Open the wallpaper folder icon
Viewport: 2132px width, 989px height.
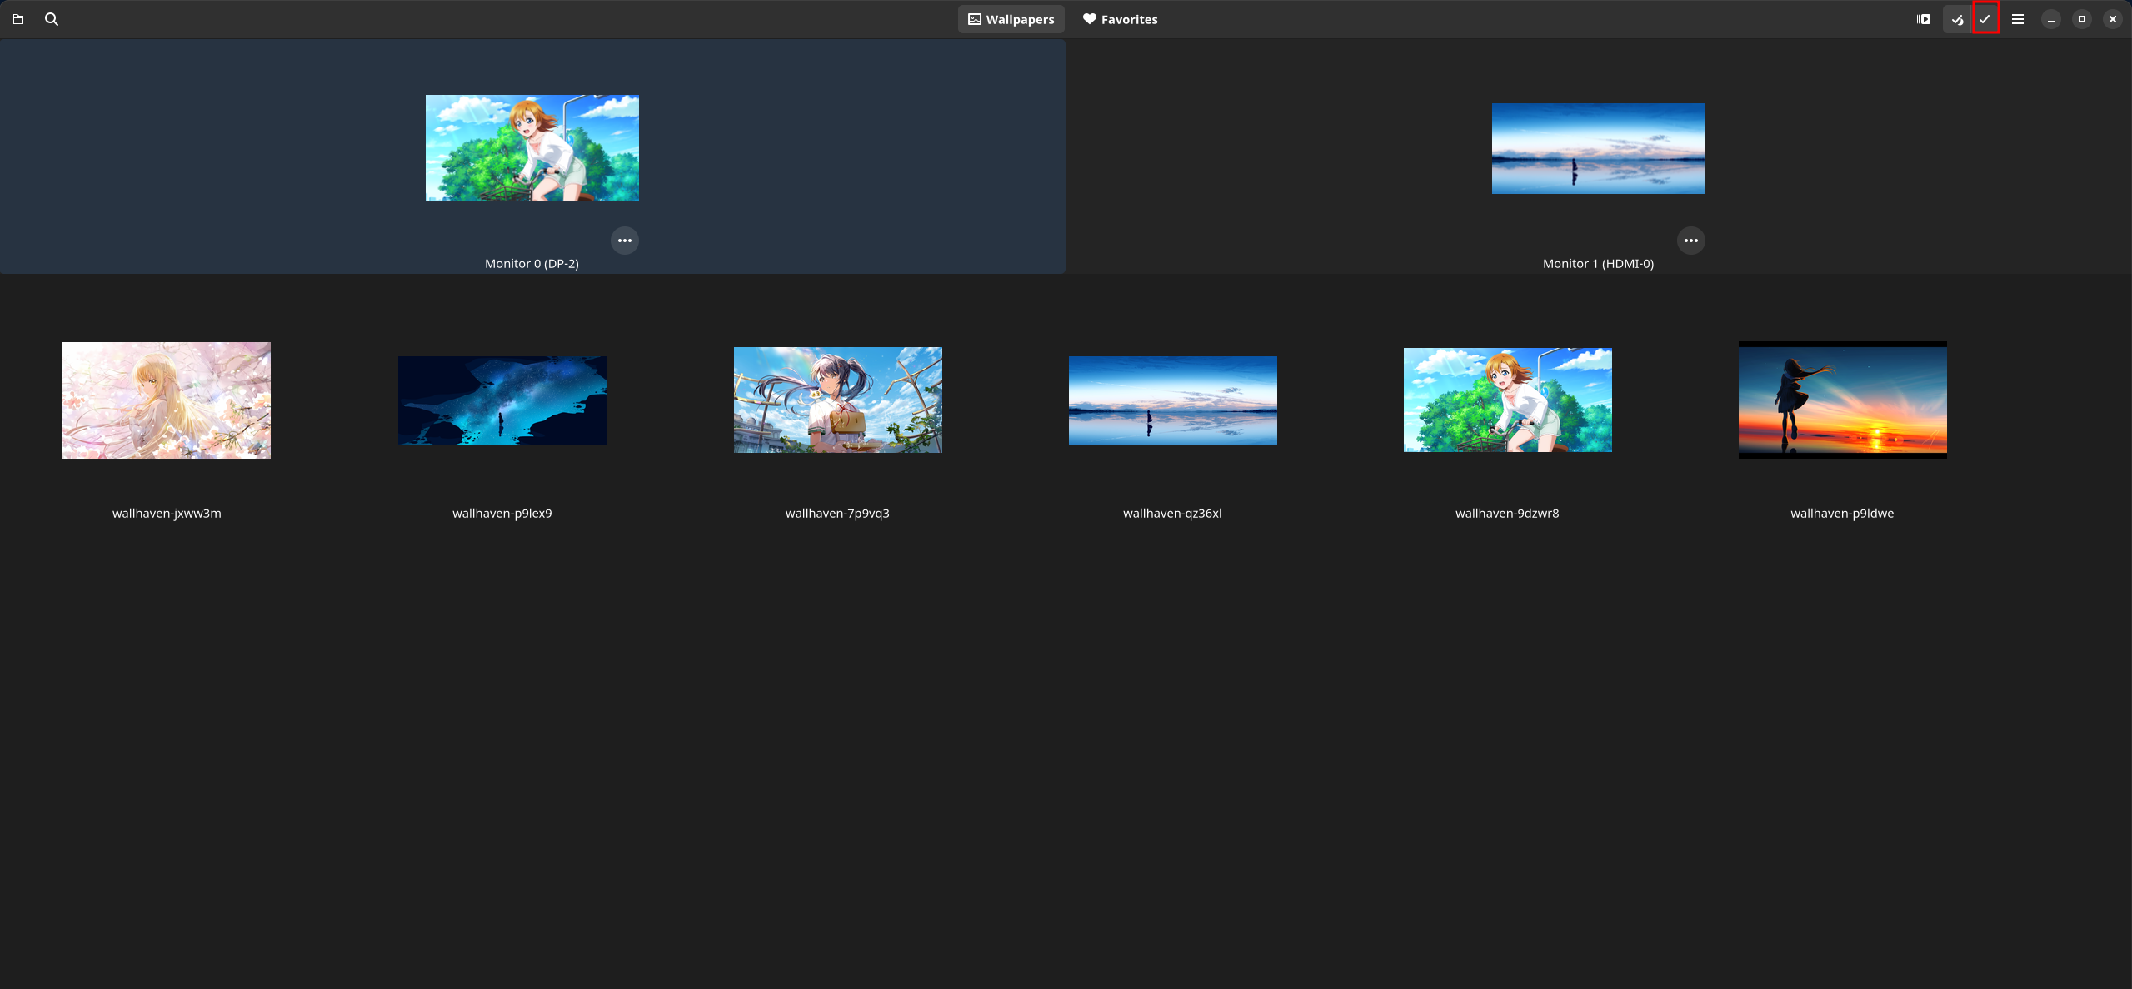click(x=18, y=19)
